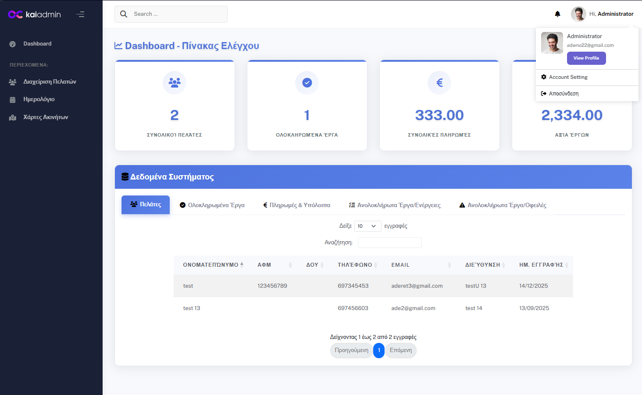Click the euro payments icon

pyautogui.click(x=439, y=83)
